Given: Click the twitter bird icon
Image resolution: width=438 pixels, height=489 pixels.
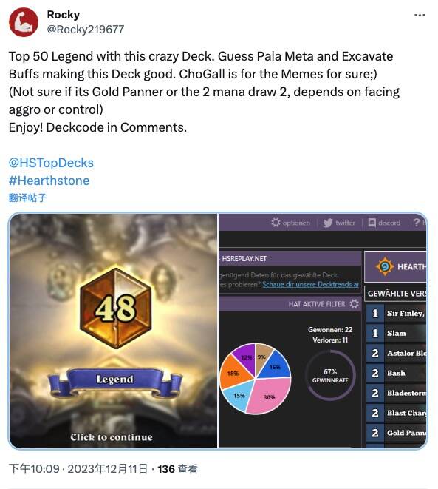Looking at the screenshot, I should [327, 223].
